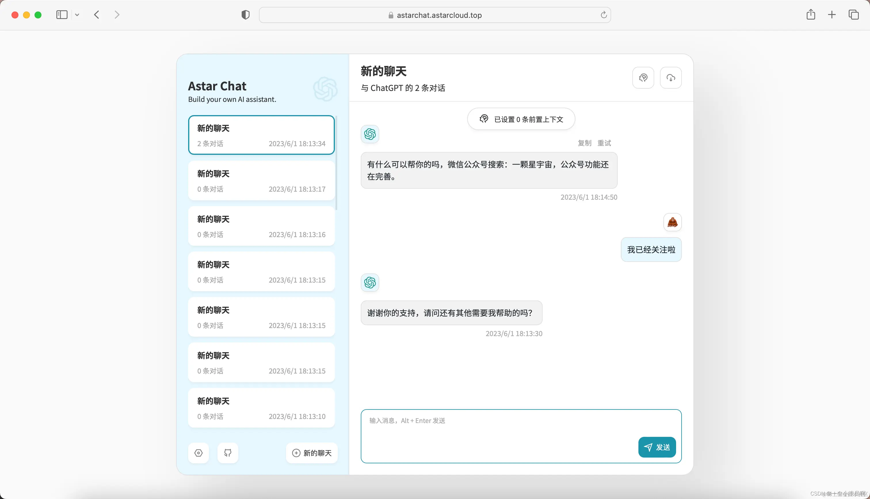Click the 2 条对话 count in first chat card
Screen dimensions: 870x499
(210, 144)
